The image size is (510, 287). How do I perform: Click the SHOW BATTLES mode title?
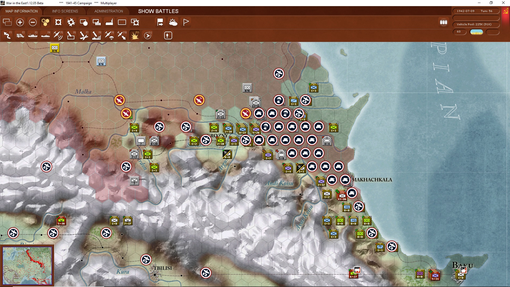pos(158,11)
